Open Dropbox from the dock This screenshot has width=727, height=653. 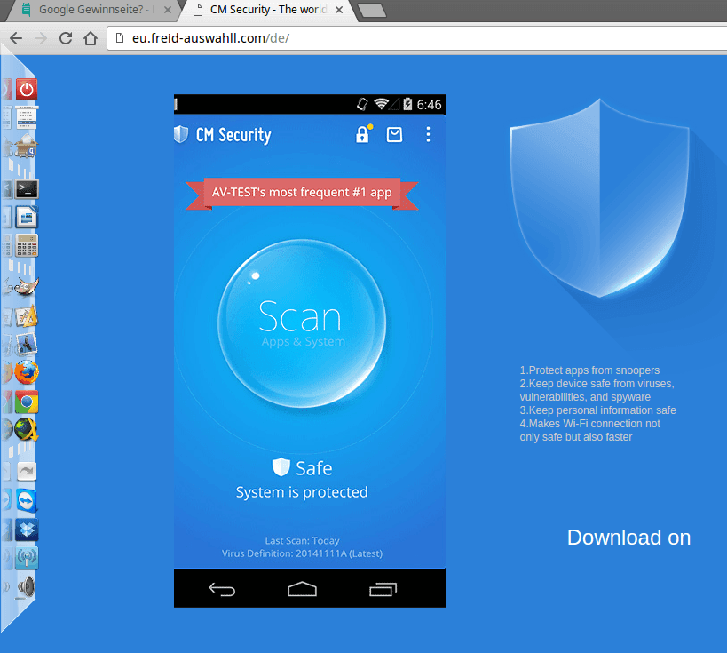click(27, 530)
